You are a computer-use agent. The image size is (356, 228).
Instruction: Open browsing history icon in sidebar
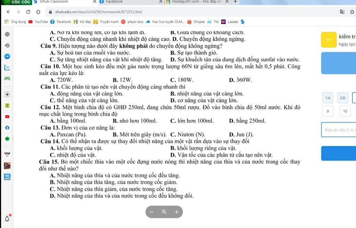[7, 45]
